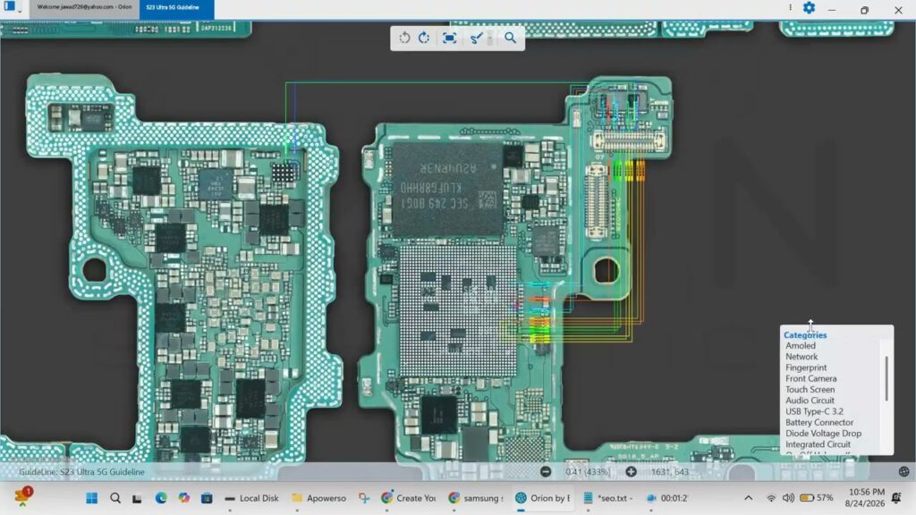Click the coordinates readout 1631, 643
Image resolution: width=916 pixels, height=515 pixels.
(669, 472)
